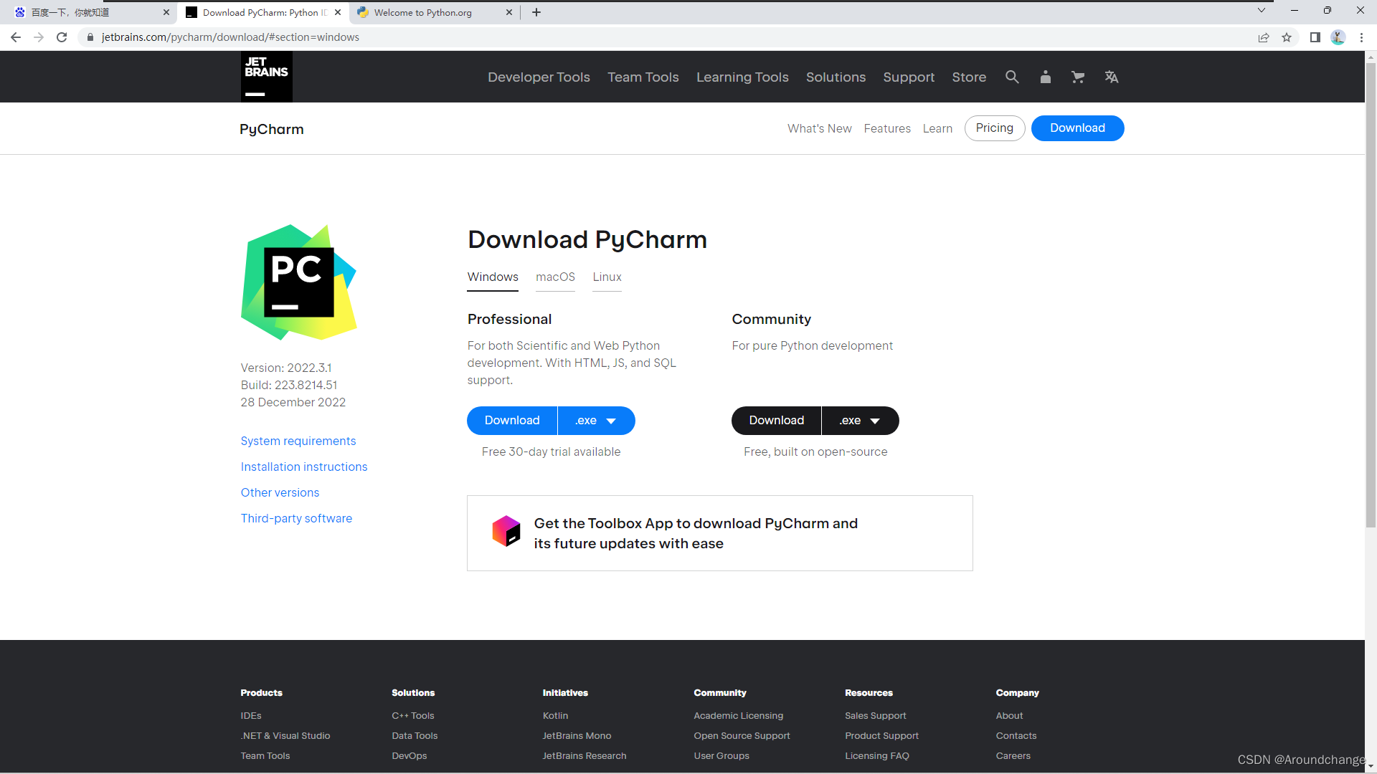Click the address bar URL
Image resolution: width=1377 pixels, height=774 pixels.
click(230, 37)
